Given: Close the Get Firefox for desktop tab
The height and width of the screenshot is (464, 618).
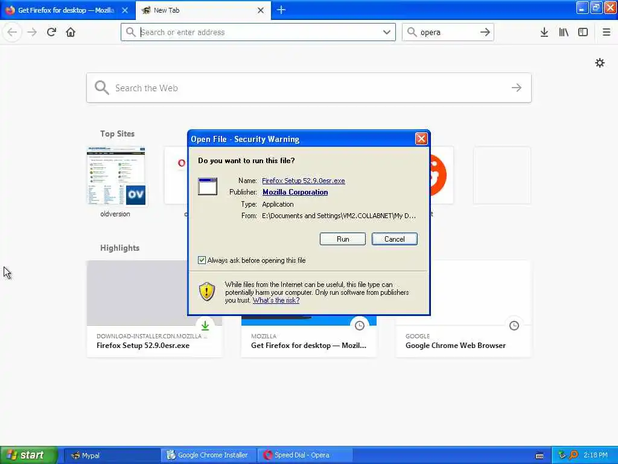Looking at the screenshot, I should click(x=125, y=10).
